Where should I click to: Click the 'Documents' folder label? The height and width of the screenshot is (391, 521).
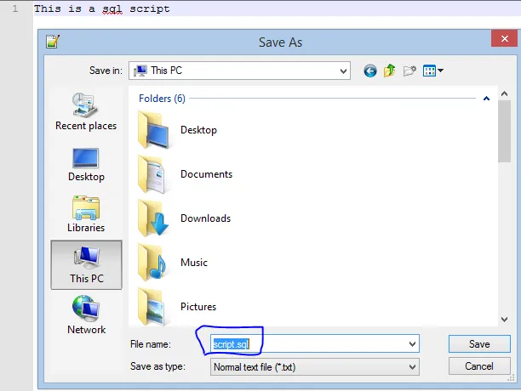206,174
